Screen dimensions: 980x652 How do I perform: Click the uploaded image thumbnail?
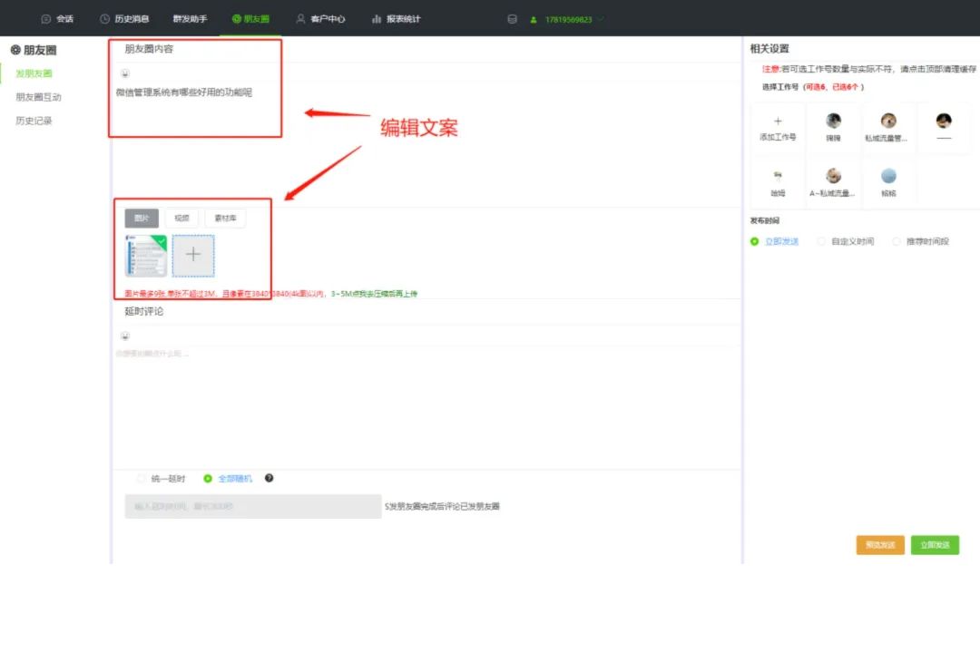pyautogui.click(x=145, y=255)
